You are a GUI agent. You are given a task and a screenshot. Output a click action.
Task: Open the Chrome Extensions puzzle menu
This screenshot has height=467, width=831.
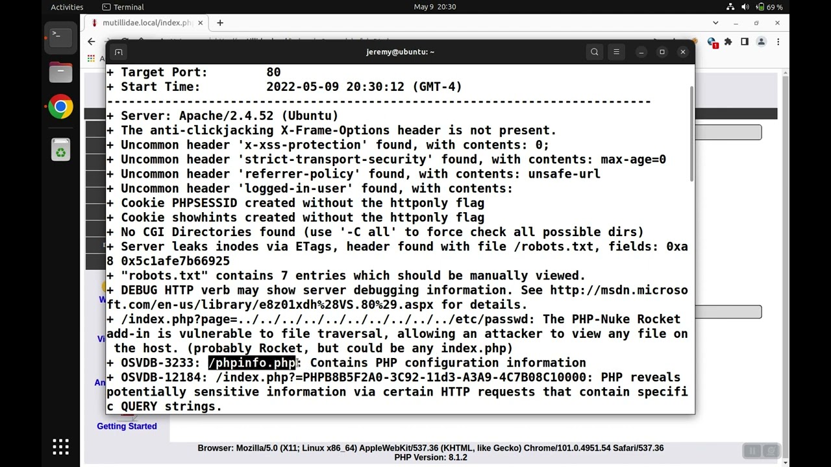point(728,42)
